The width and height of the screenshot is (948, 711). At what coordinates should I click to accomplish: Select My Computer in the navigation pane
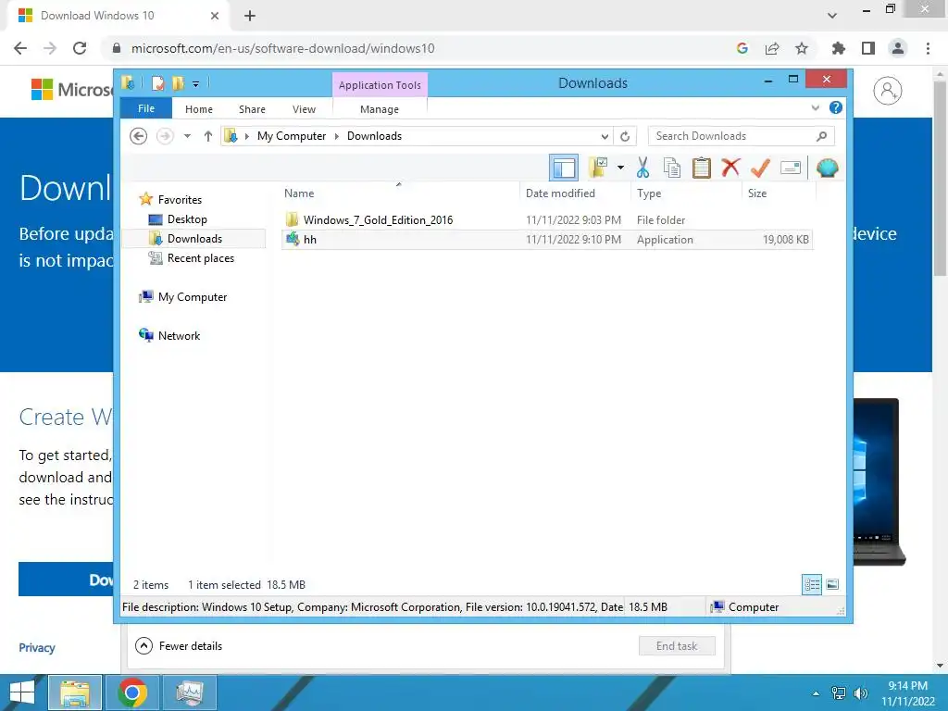(193, 297)
